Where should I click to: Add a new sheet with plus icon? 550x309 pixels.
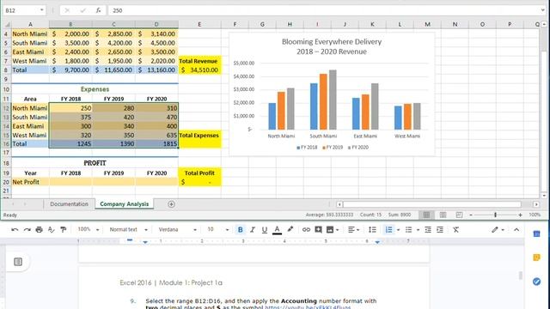(x=171, y=204)
